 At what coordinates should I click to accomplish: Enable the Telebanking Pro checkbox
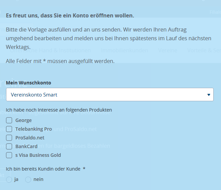[9, 129]
